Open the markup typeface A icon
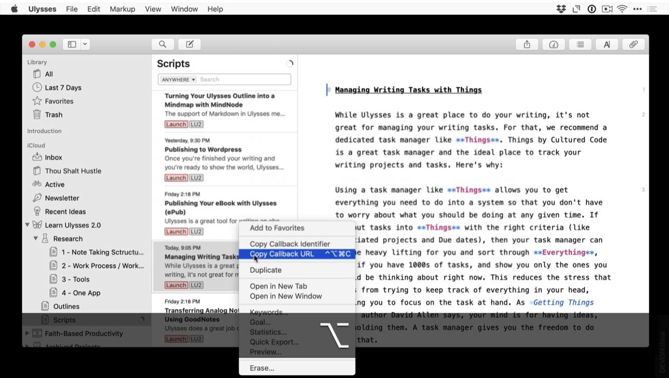Screen dimensions: 669x378 click(607, 45)
